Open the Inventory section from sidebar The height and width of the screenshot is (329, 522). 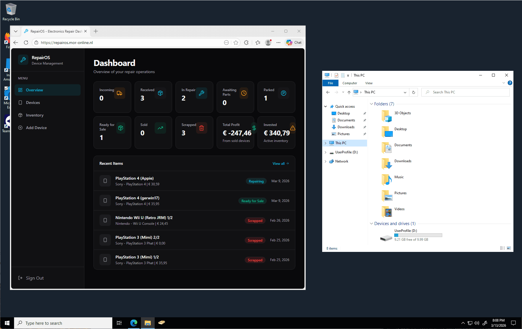coord(20,115)
